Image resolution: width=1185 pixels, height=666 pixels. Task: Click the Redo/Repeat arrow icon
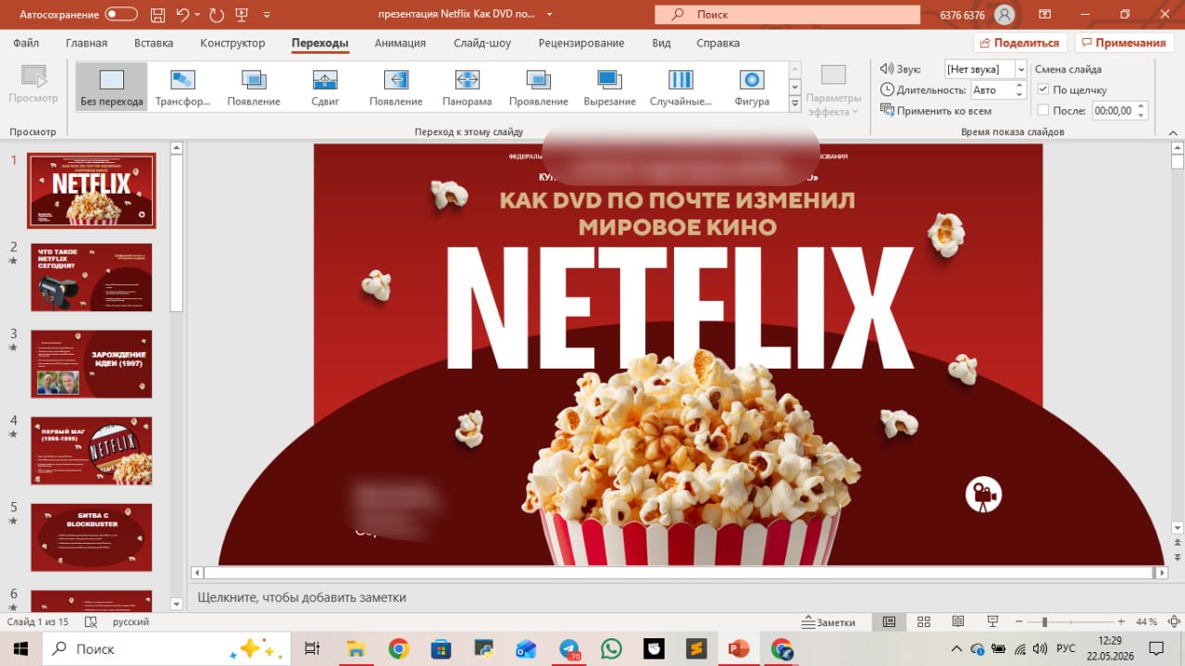[x=217, y=15]
